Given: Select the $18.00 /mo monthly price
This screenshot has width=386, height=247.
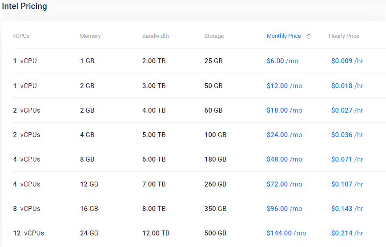Looking at the screenshot, I should (284, 110).
